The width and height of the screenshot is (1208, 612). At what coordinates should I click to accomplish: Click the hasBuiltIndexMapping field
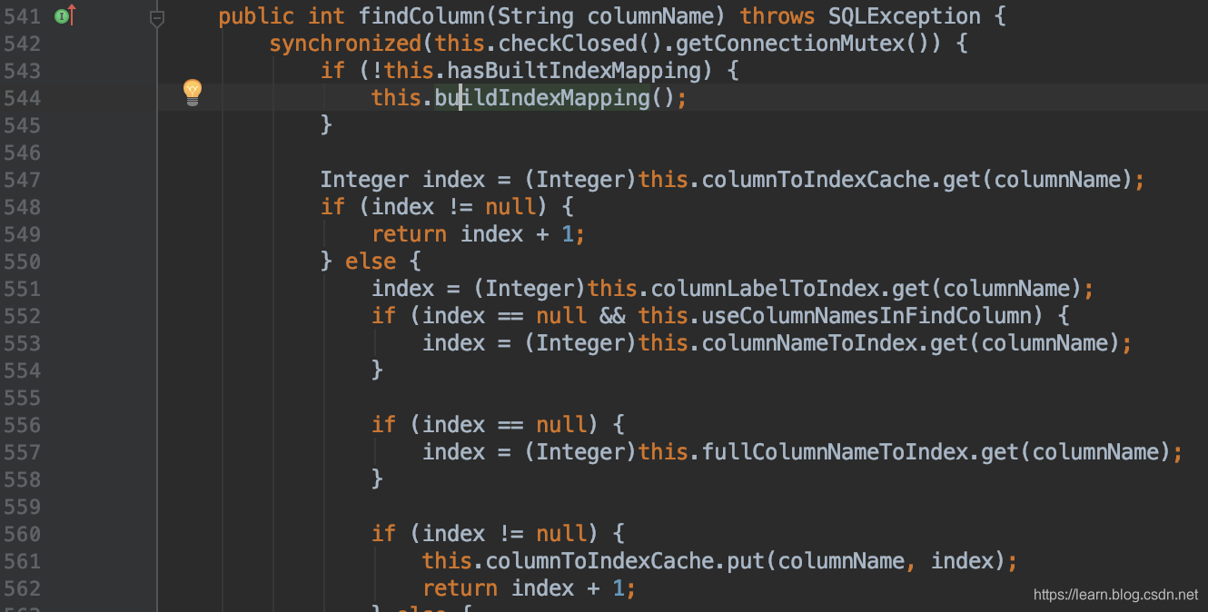click(x=575, y=71)
